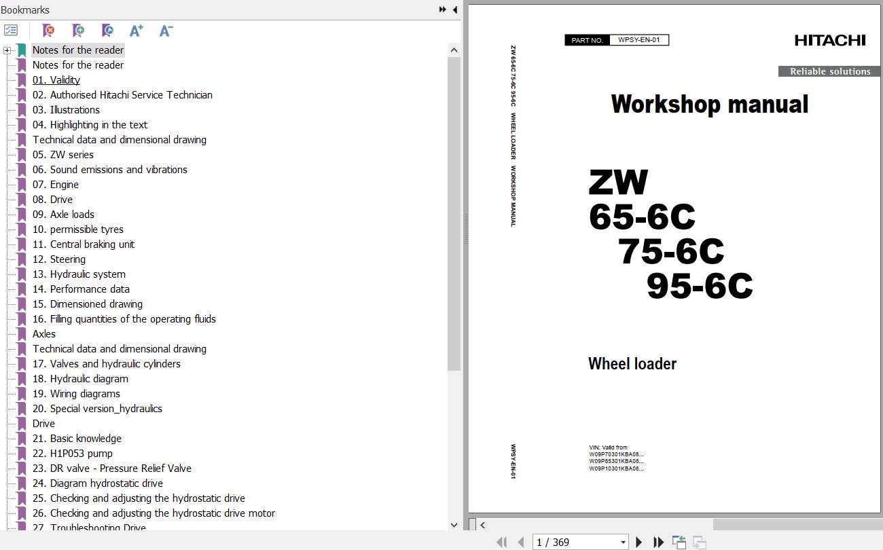Collapse the Bookmarks panel with the left arrow
The height and width of the screenshot is (550, 883).
(454, 10)
